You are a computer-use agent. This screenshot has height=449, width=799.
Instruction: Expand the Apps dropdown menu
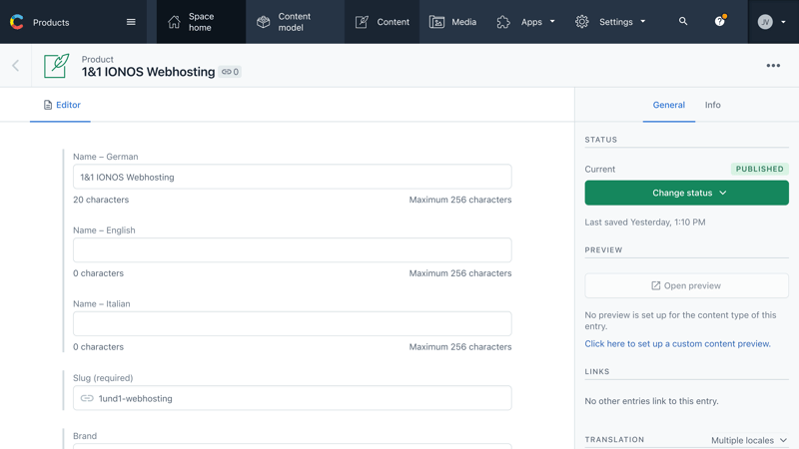point(526,22)
